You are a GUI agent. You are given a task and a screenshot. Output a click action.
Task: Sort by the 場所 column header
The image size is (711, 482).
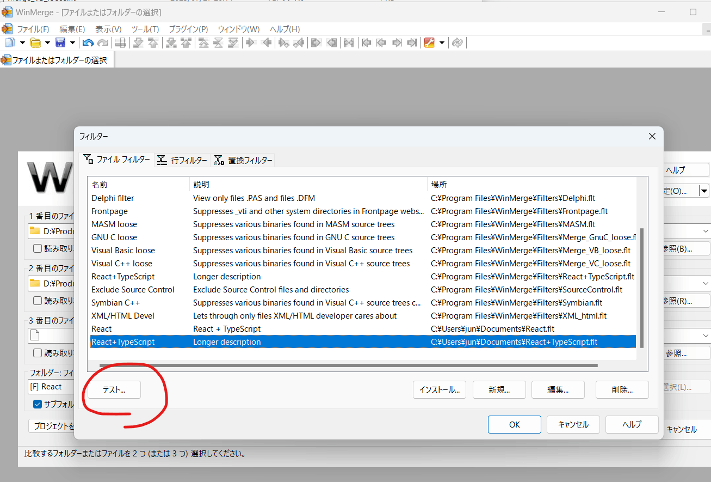click(x=532, y=185)
